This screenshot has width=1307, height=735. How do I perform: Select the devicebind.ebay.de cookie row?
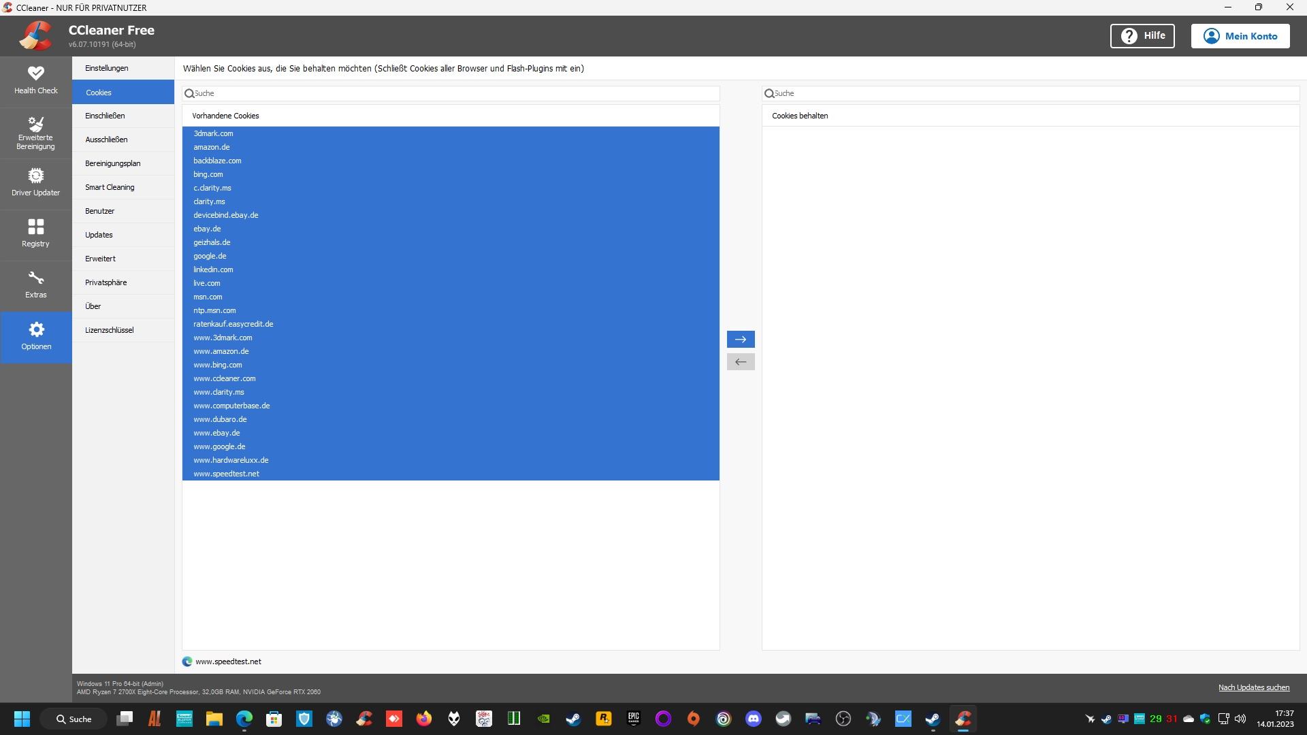pos(451,215)
